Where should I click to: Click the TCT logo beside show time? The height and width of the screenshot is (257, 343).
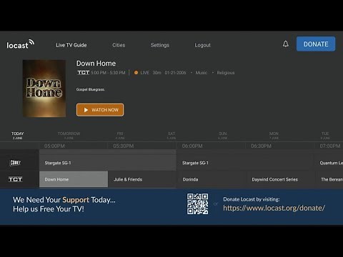pos(83,72)
